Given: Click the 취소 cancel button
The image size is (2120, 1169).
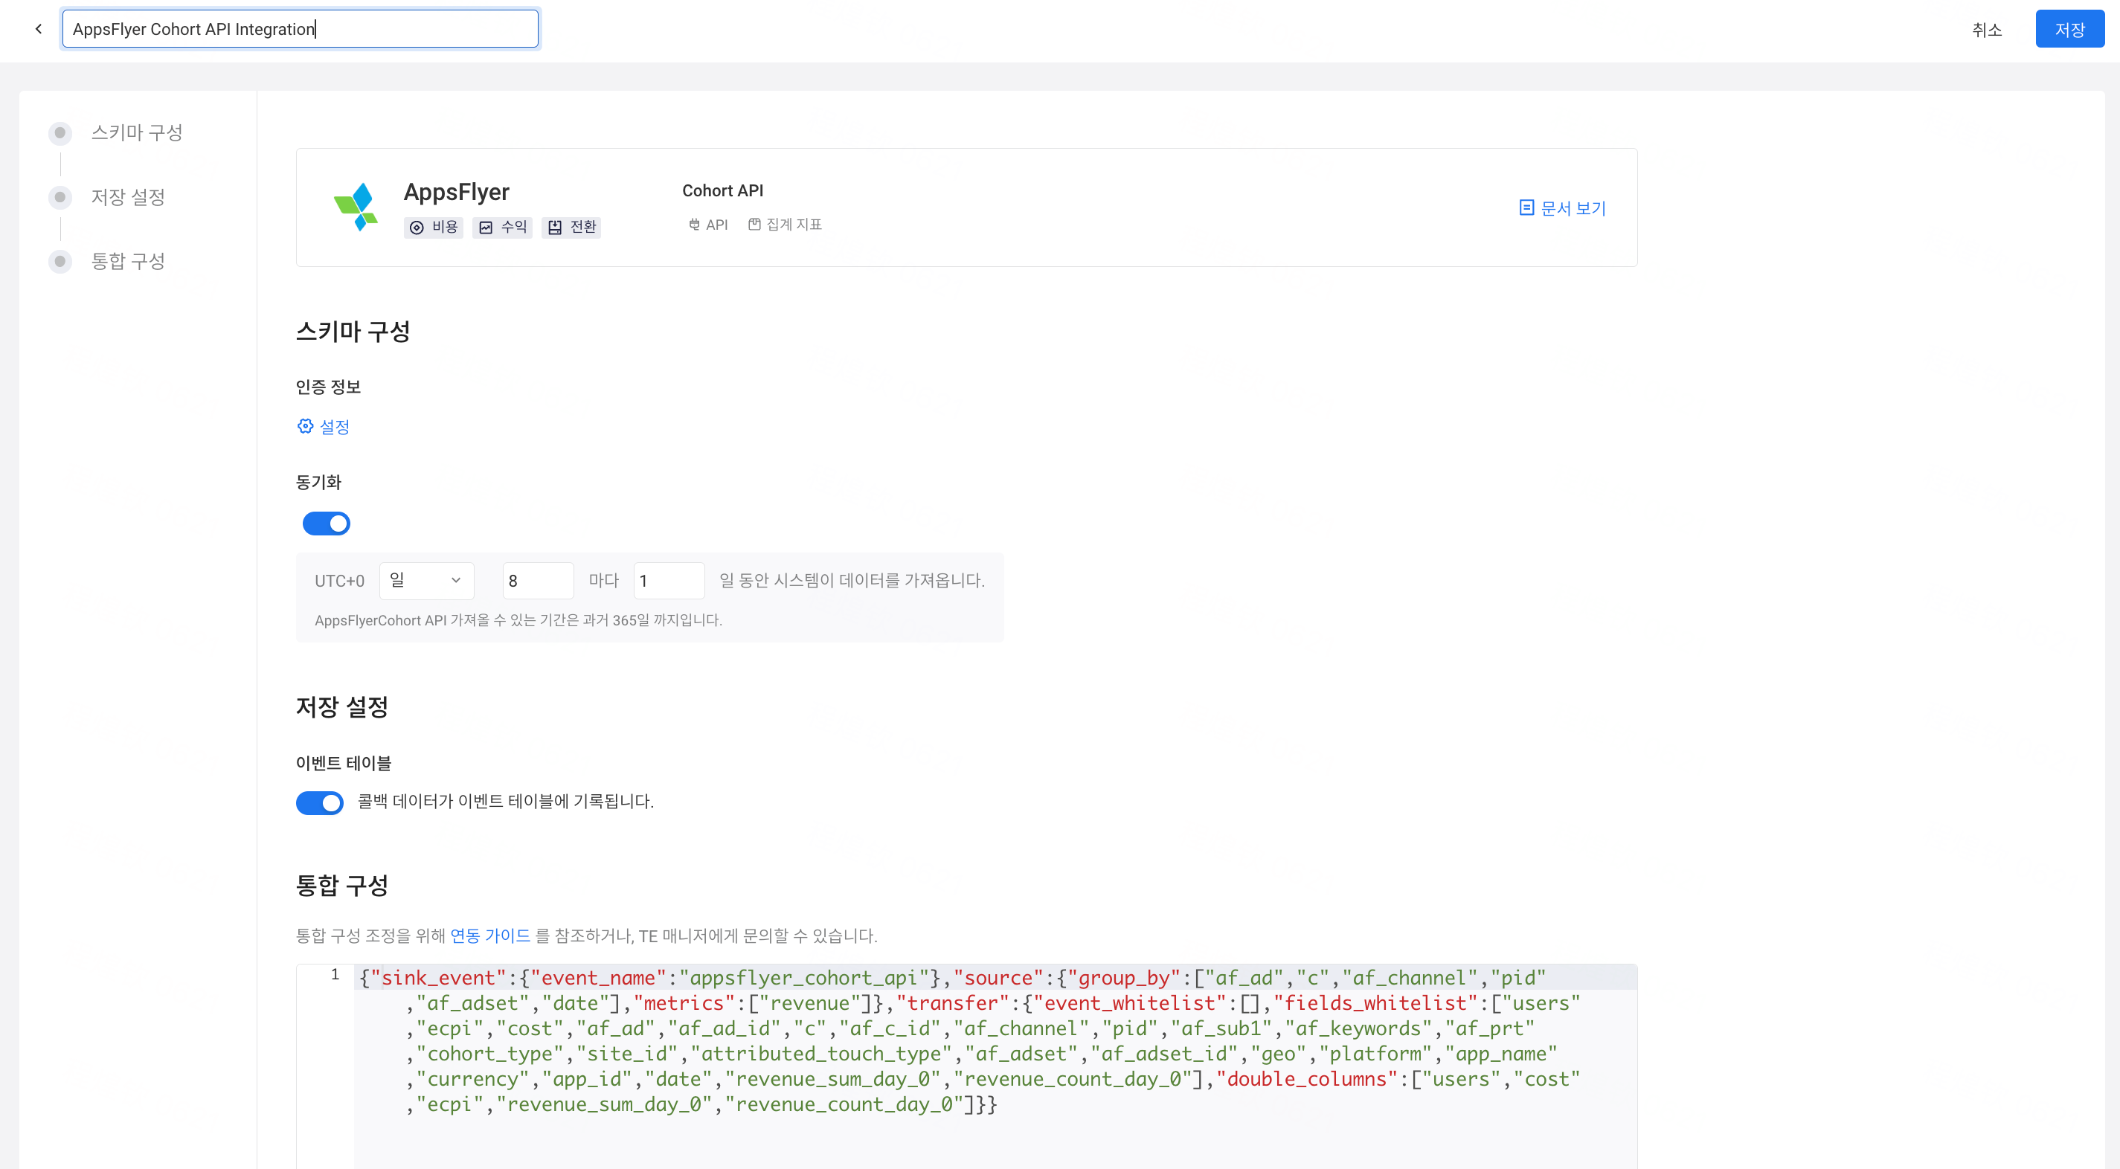Looking at the screenshot, I should (x=1987, y=30).
